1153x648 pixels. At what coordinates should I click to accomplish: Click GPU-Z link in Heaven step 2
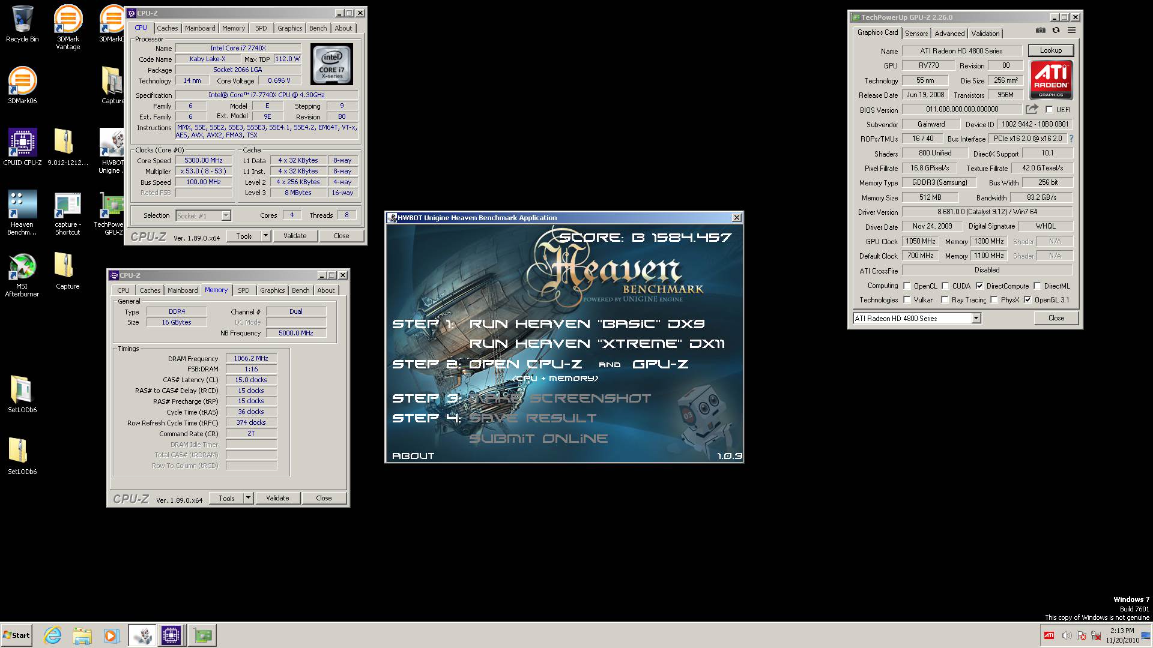(x=660, y=364)
